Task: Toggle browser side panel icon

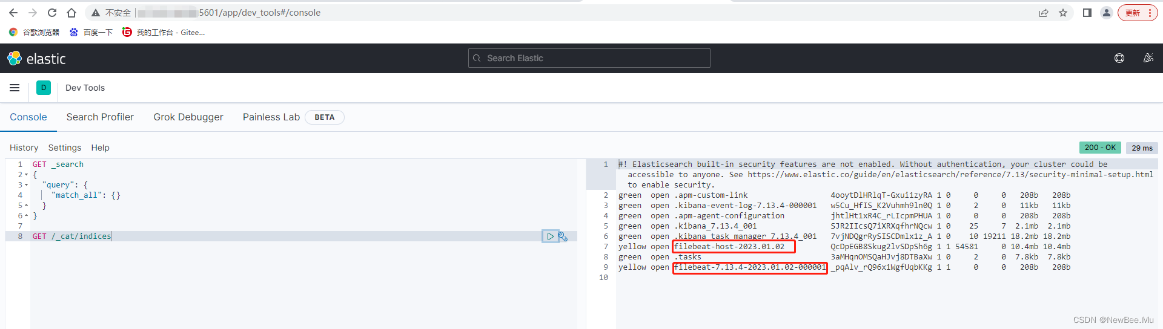Action: pyautogui.click(x=1087, y=13)
